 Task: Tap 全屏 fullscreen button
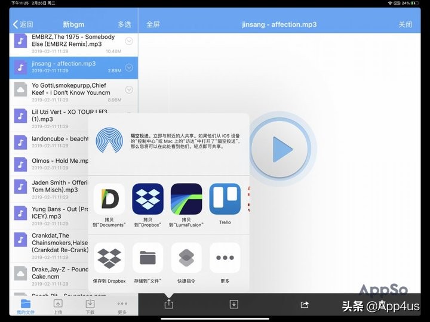(x=153, y=24)
